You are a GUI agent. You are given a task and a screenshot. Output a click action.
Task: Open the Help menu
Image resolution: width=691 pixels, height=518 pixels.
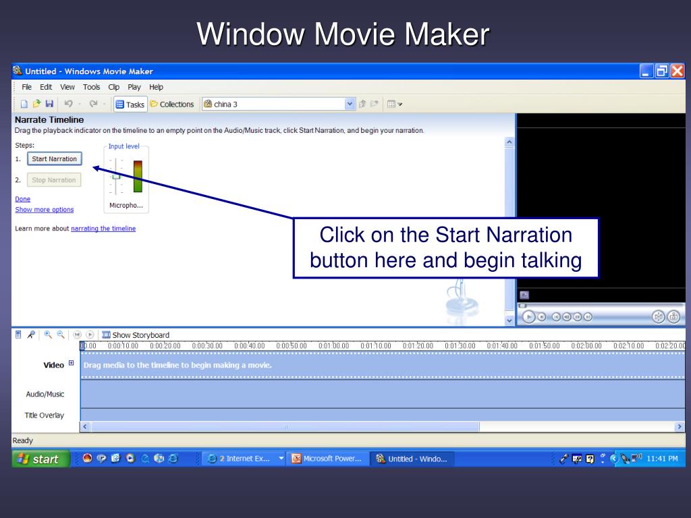click(x=156, y=87)
